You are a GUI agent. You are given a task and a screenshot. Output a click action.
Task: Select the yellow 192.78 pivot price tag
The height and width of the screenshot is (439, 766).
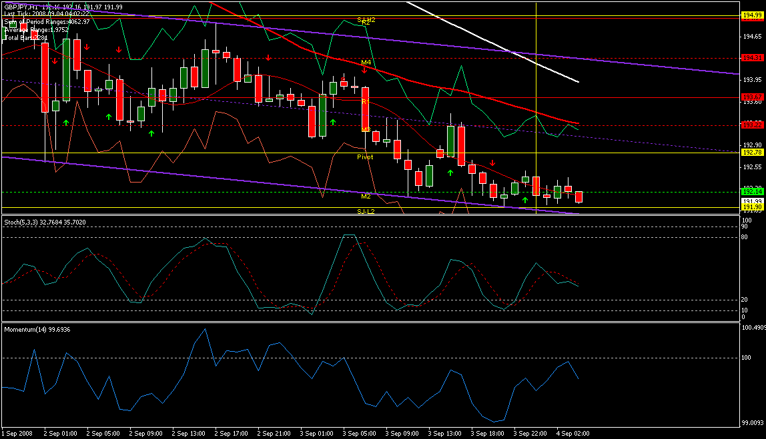coord(752,152)
